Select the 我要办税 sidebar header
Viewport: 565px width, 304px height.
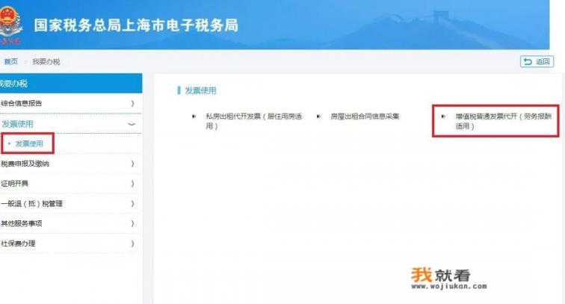[x=70, y=84]
